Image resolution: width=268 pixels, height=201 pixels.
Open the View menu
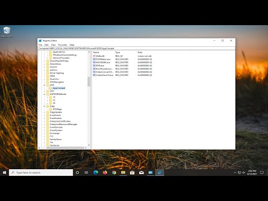point(53,45)
